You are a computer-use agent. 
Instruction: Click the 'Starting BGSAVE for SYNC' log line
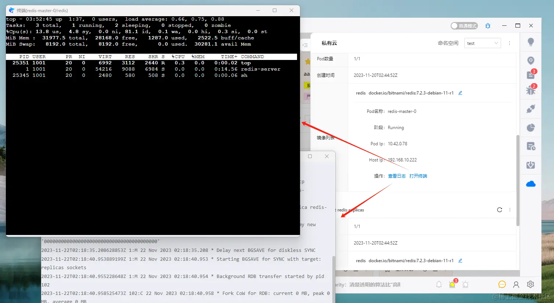click(x=181, y=263)
